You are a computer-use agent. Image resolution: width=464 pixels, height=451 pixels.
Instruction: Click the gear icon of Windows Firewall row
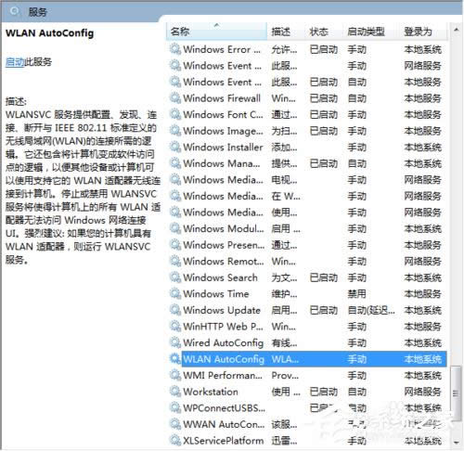click(x=175, y=98)
